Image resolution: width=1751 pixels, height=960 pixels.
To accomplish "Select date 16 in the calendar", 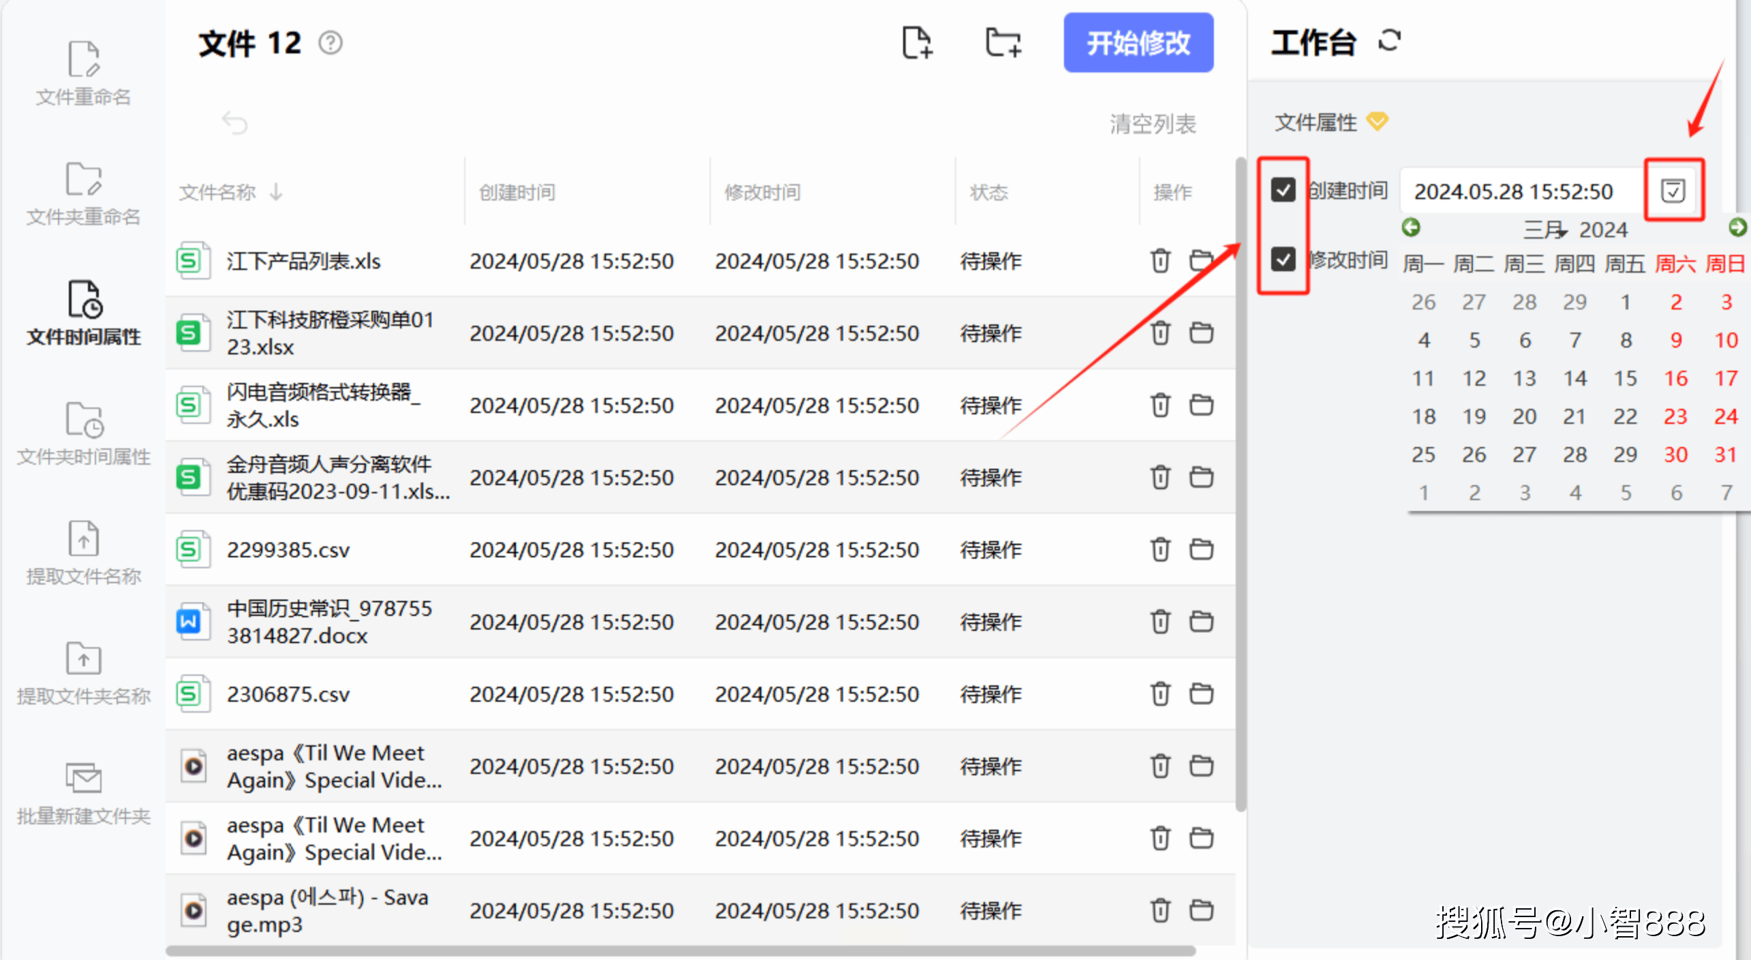I will (1676, 378).
